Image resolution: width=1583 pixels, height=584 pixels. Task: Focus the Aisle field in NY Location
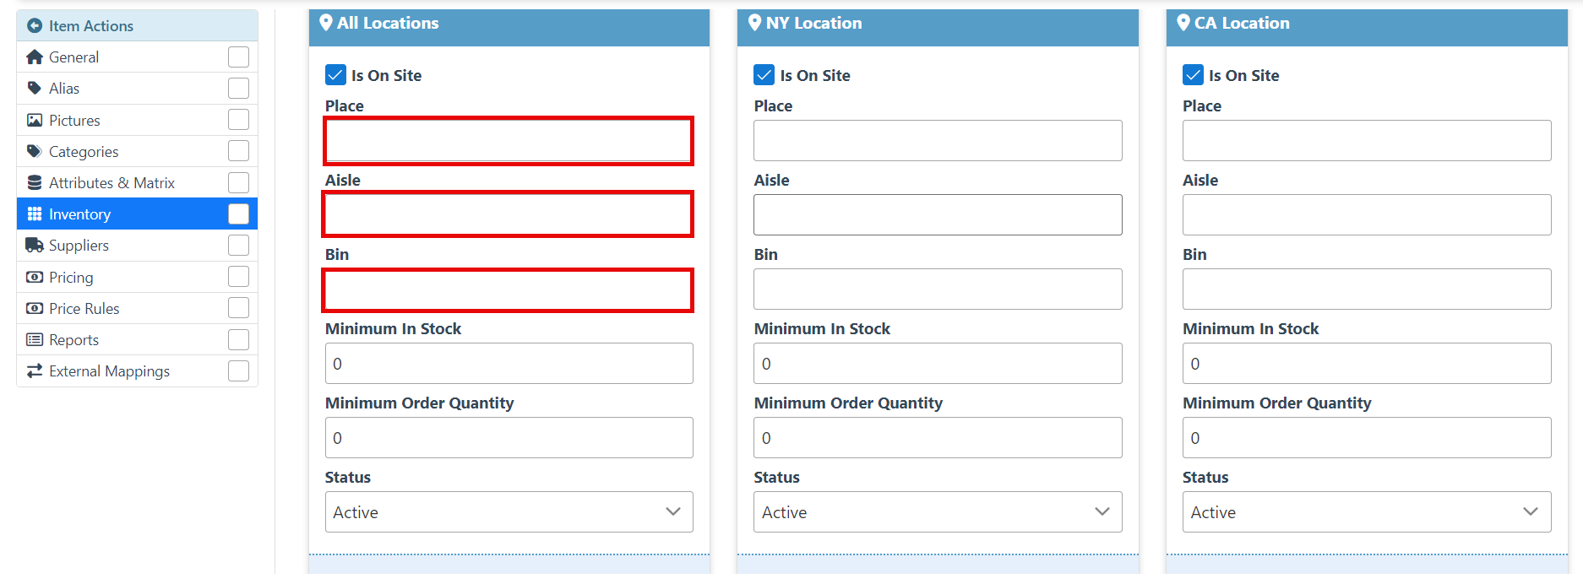tap(938, 215)
